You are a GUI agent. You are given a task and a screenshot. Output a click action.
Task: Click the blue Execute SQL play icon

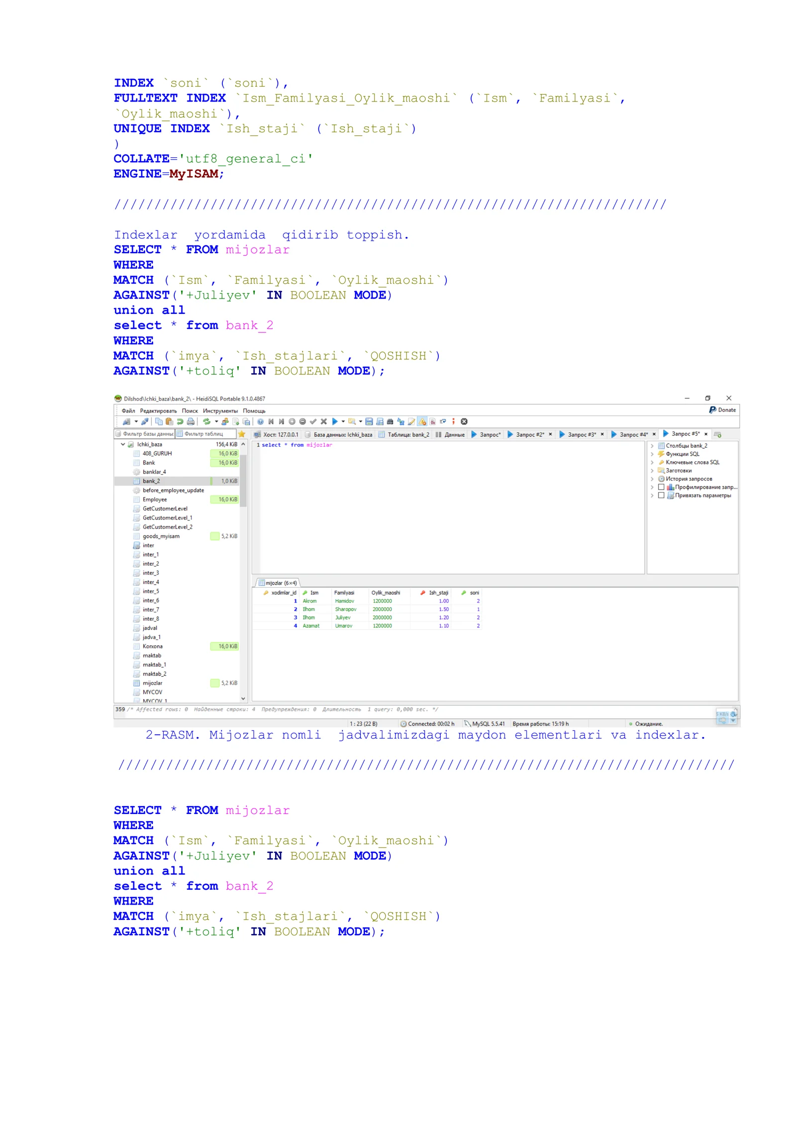pyautogui.click(x=334, y=421)
